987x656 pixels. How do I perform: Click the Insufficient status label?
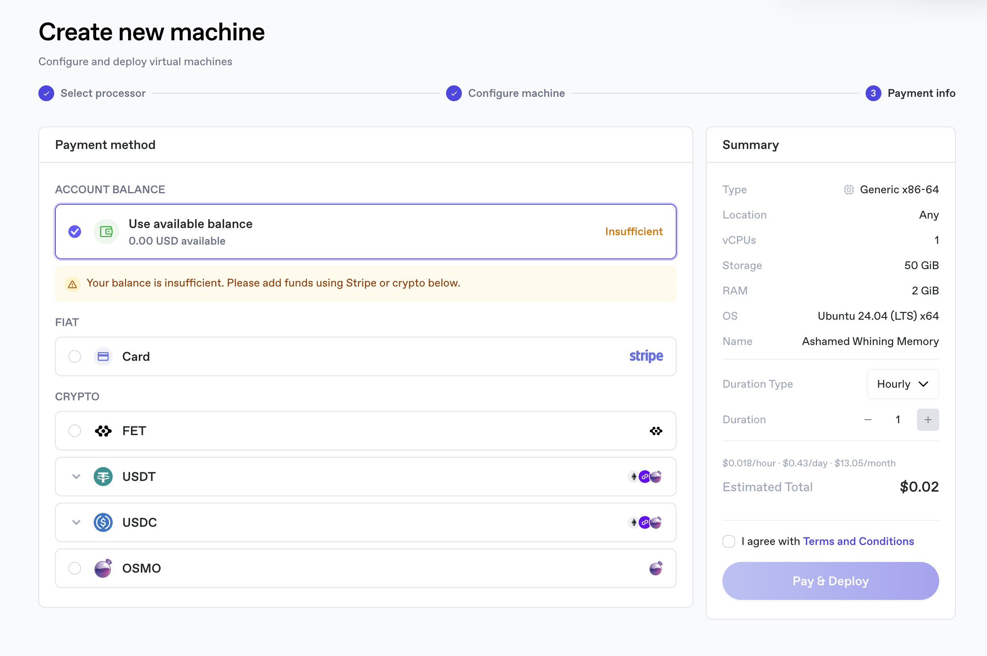click(634, 231)
